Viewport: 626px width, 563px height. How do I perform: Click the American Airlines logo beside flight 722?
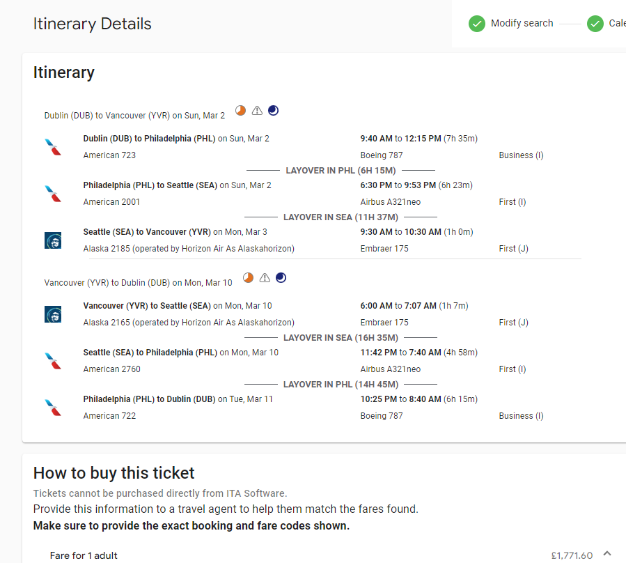pos(53,408)
